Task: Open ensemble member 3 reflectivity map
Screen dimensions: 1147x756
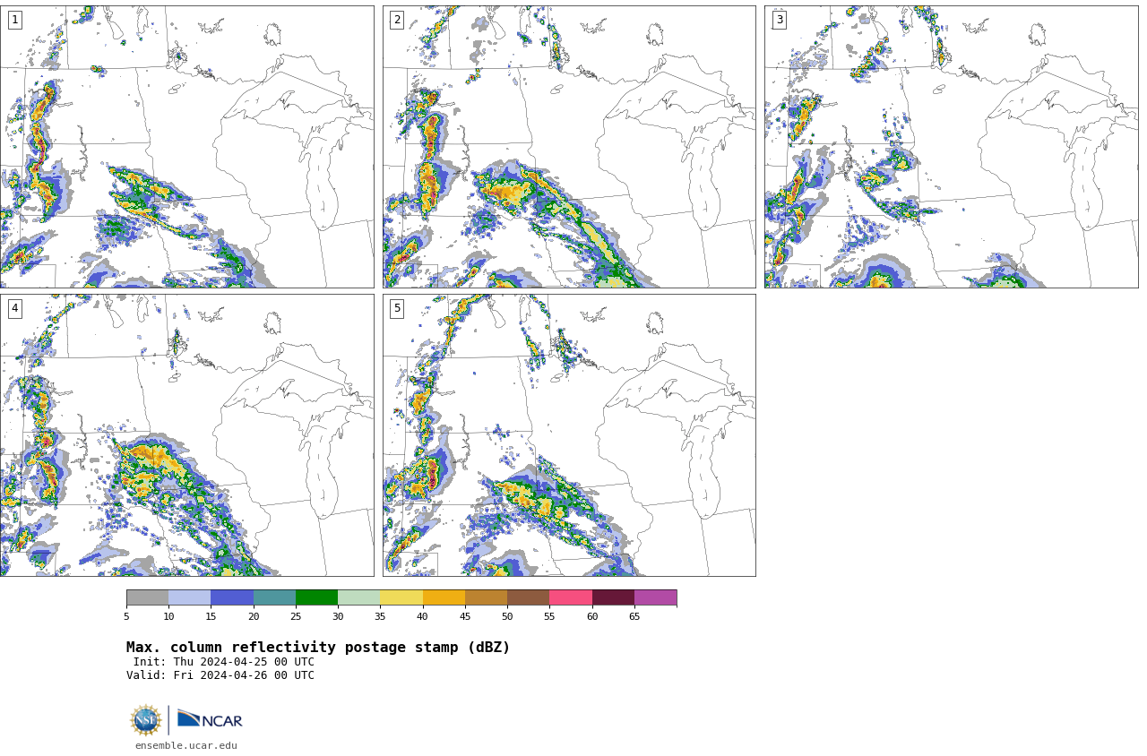Action: click(x=951, y=147)
